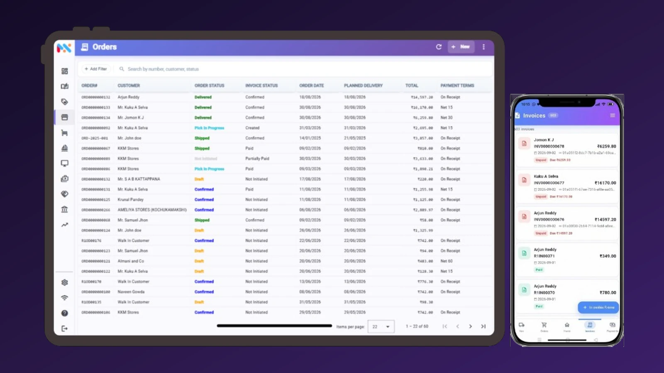The image size is (664, 373).
Task: Open the trending analytics icon in sidebar
Action: (64, 225)
